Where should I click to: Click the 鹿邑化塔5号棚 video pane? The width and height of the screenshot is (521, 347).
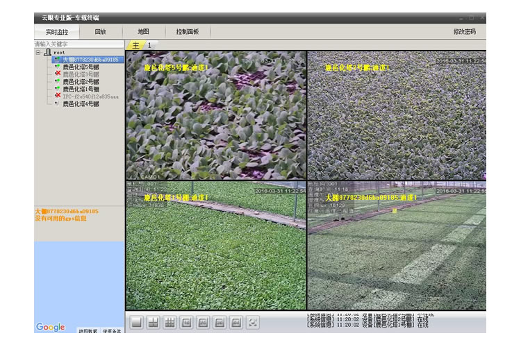click(x=216, y=115)
